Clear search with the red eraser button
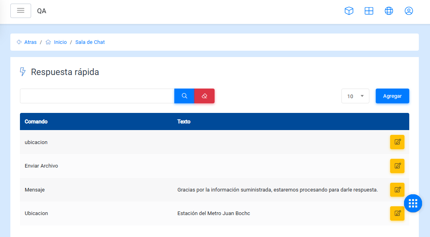The height and width of the screenshot is (237, 430). click(205, 96)
